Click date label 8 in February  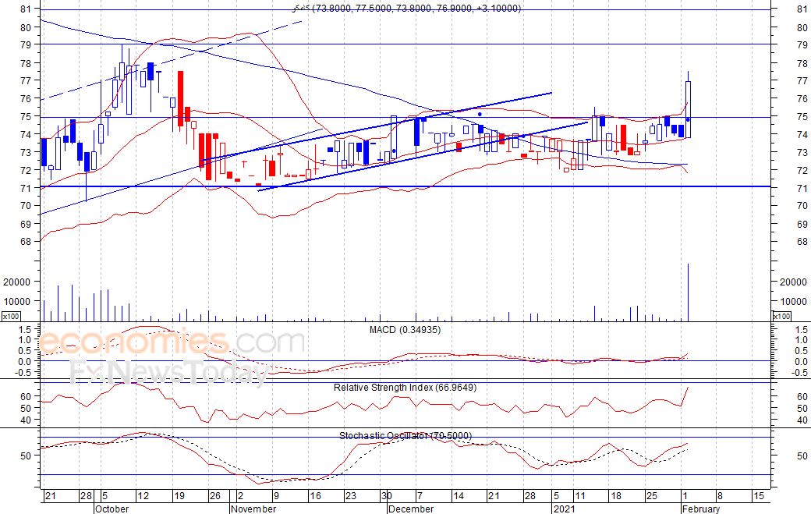(720, 496)
